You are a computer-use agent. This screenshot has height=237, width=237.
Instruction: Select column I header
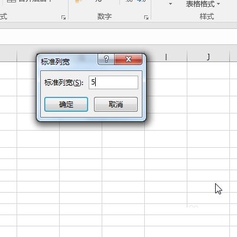[x=166, y=57]
